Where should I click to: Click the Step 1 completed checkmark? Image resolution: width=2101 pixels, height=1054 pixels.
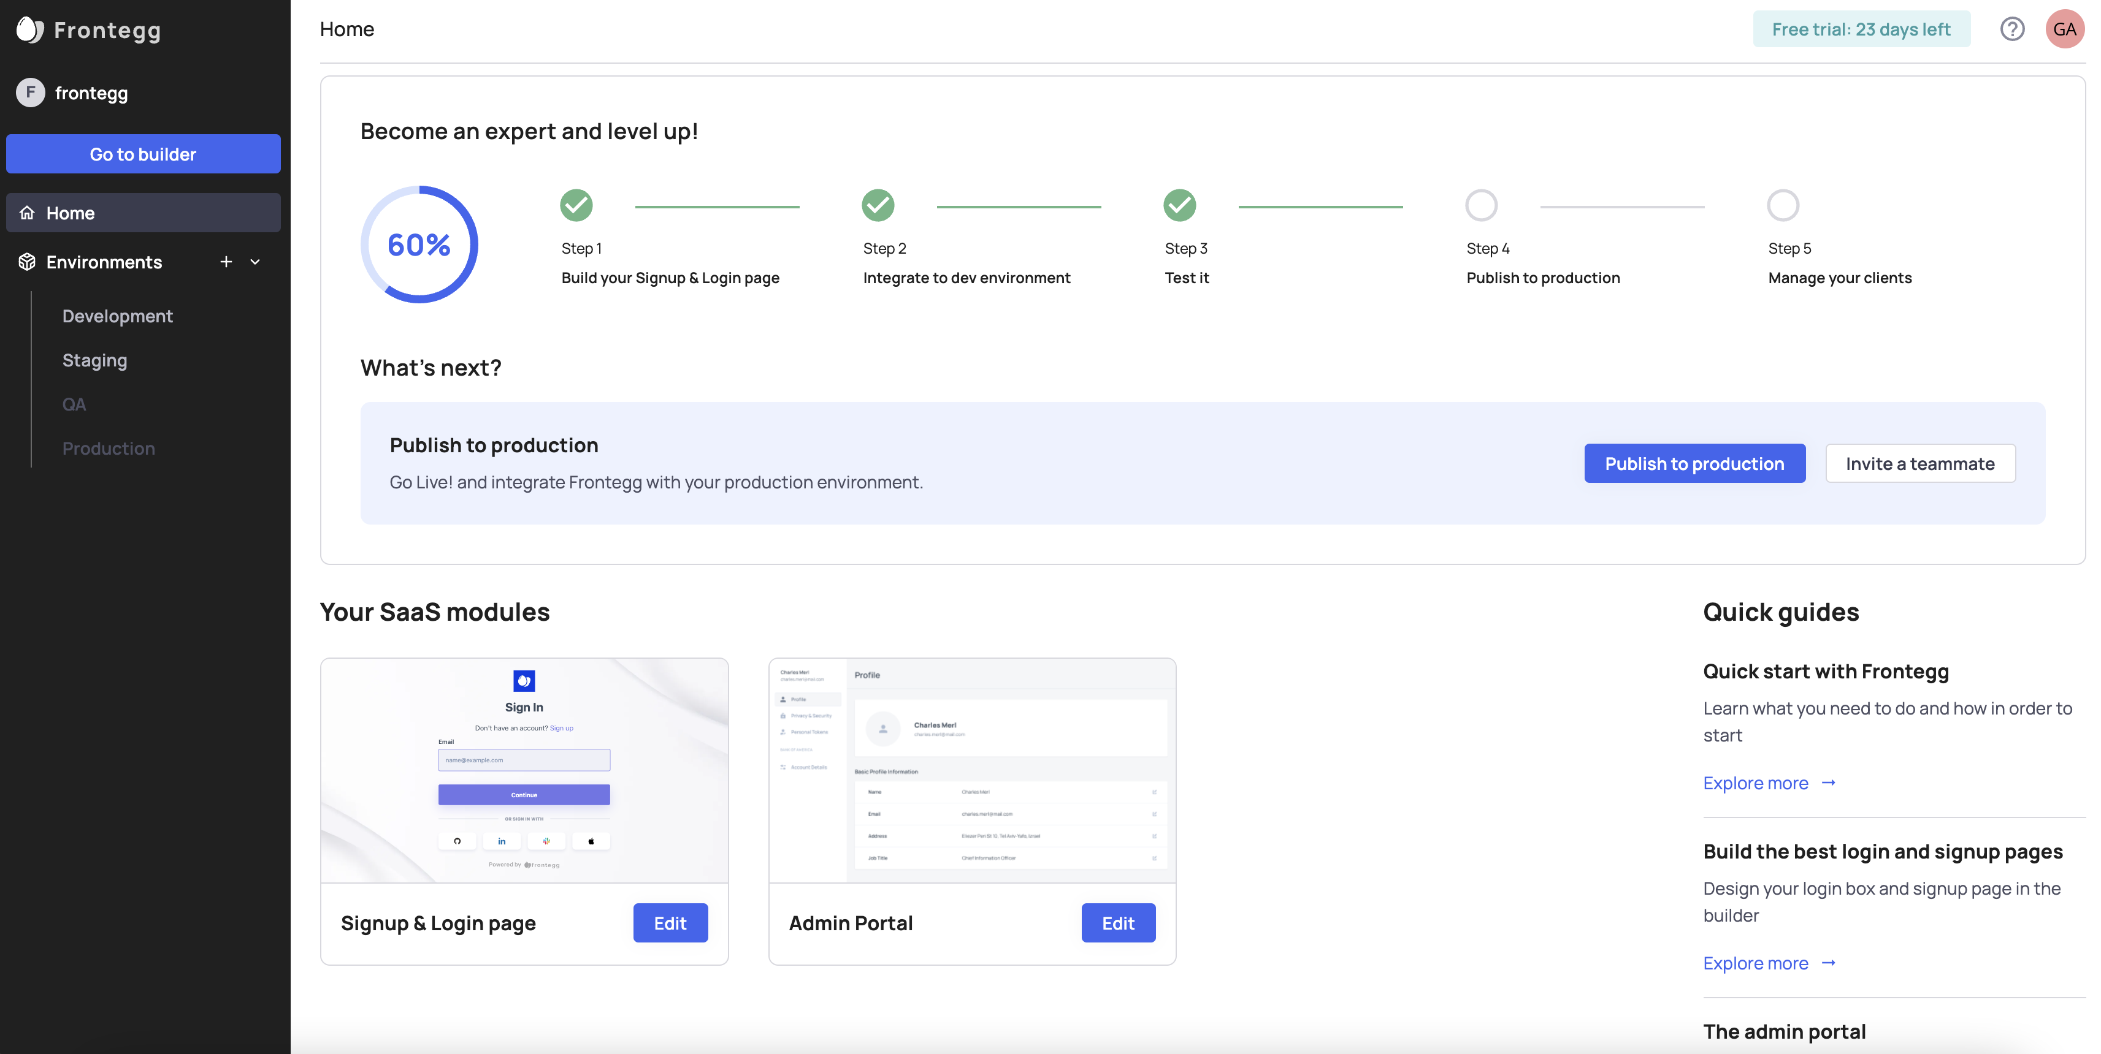tap(576, 205)
